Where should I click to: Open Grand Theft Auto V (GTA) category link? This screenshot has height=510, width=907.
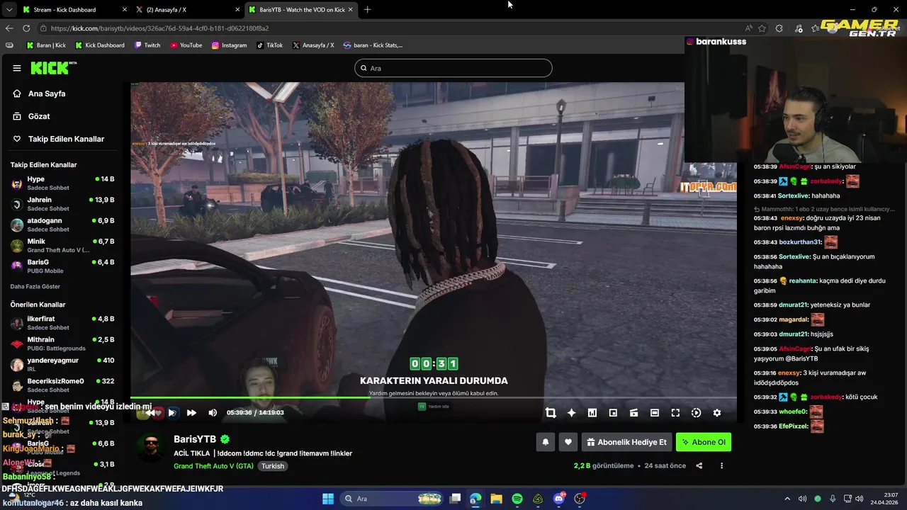(213, 466)
